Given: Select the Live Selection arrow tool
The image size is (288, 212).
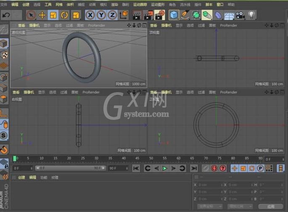Looking at the screenshot, I should pos(31,15).
